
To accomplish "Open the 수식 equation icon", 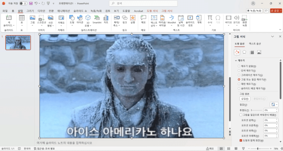I will click(x=210, y=18).
